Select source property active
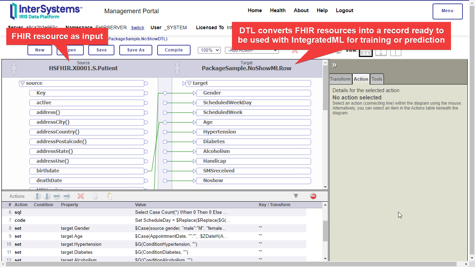This screenshot has width=475, height=267. (87, 103)
